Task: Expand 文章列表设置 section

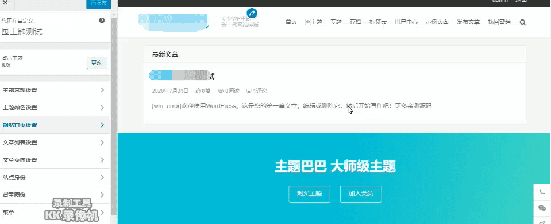Action: [x=56, y=143]
